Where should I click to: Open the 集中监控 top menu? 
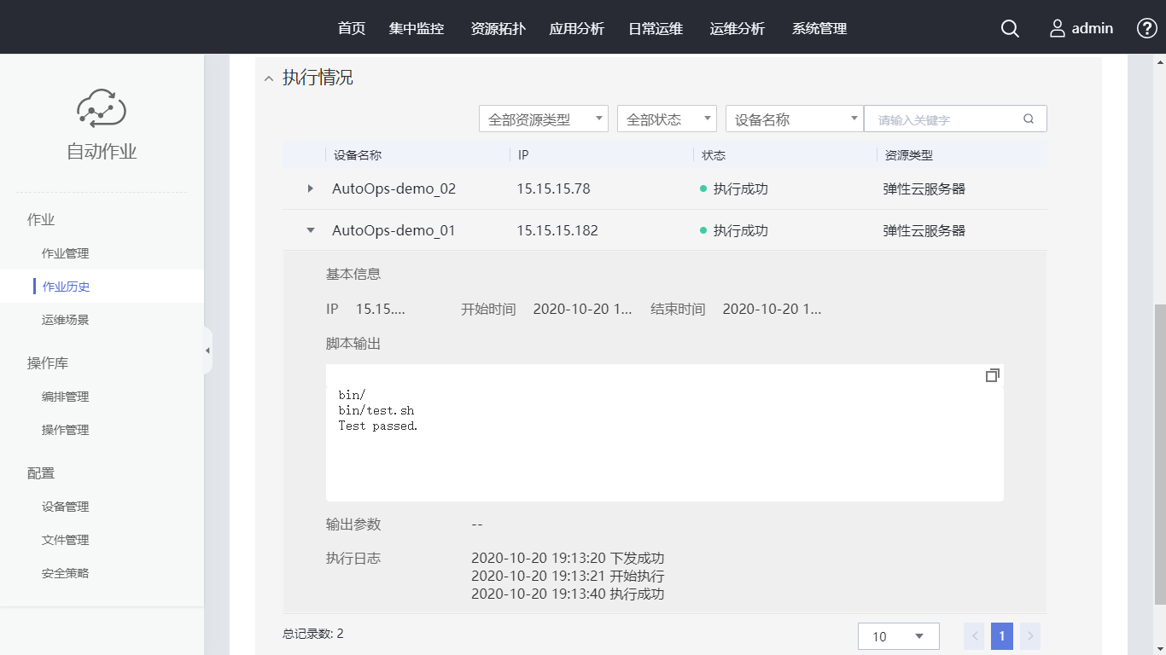coord(417,28)
